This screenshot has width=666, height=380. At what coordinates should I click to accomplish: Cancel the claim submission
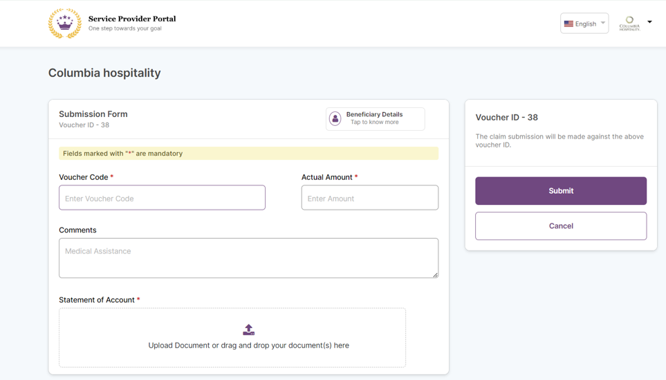[561, 226]
